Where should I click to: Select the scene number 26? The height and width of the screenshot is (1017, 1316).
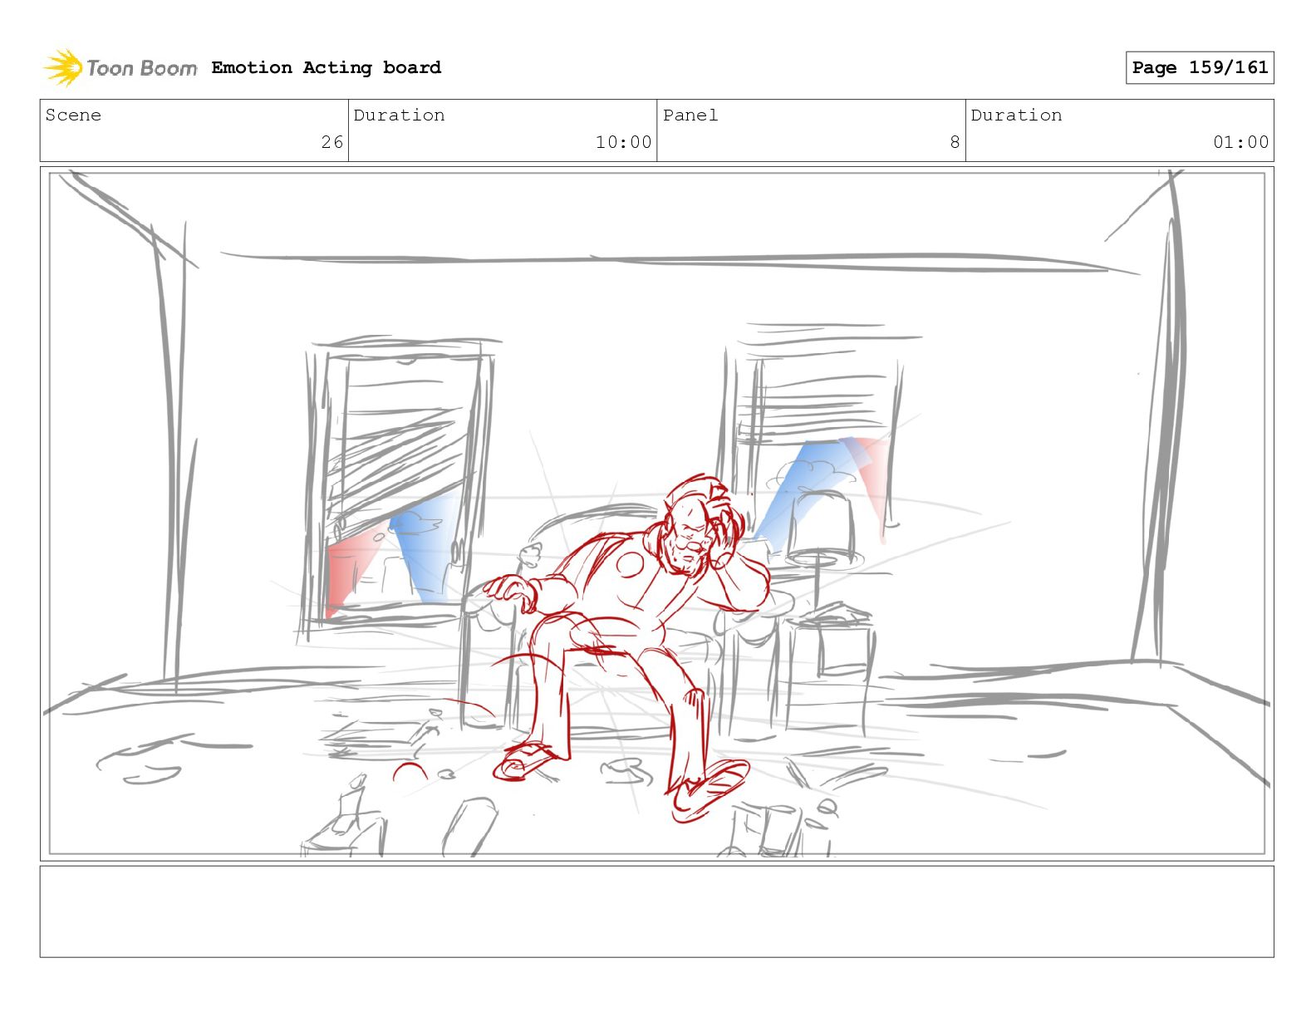point(332,142)
